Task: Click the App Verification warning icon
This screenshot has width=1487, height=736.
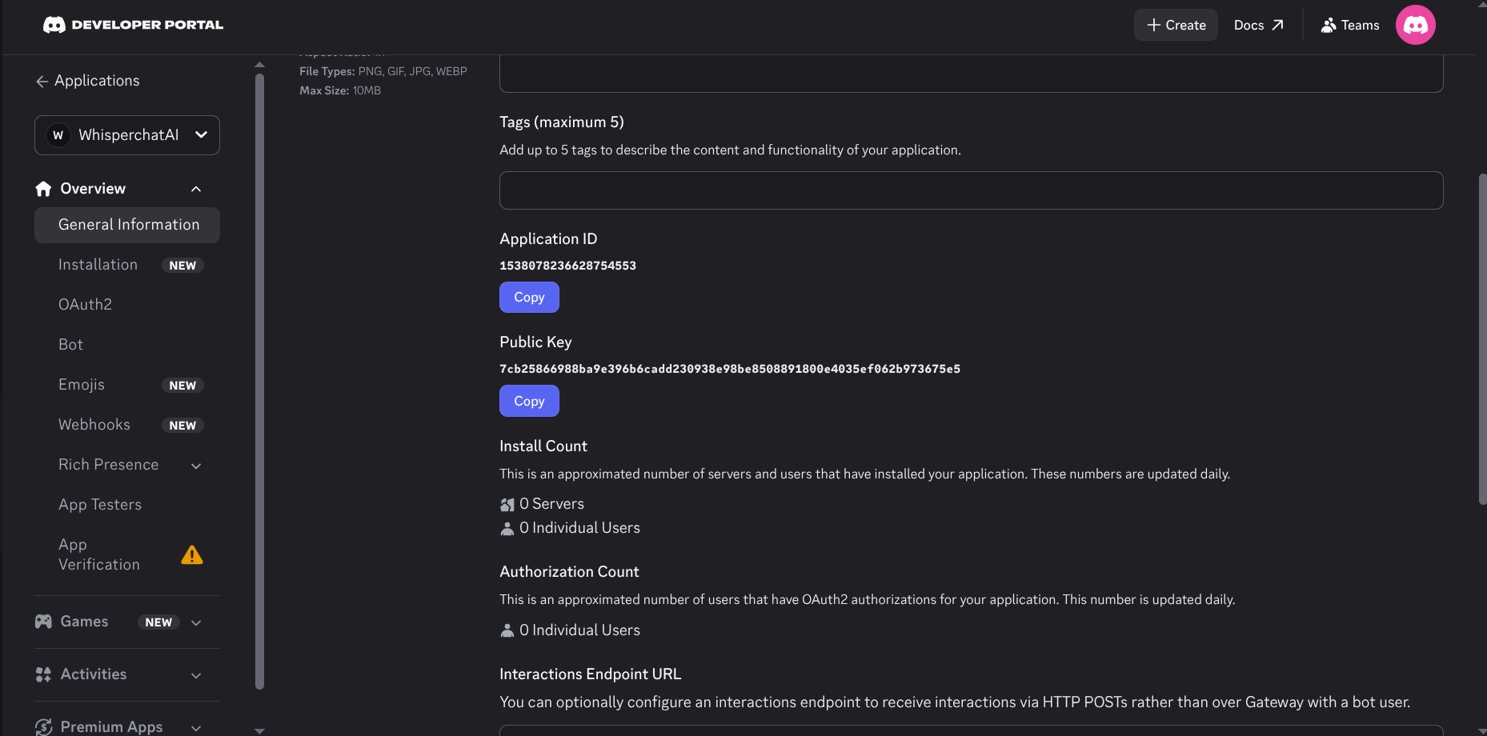Action: pyautogui.click(x=192, y=554)
